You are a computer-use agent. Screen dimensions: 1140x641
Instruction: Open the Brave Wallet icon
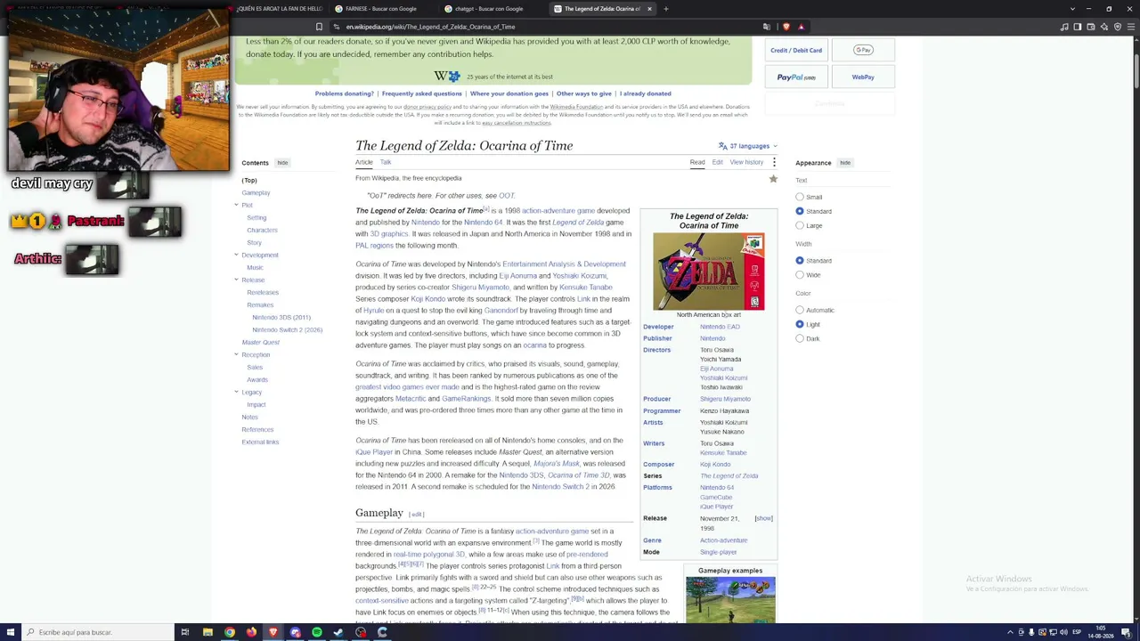click(x=1091, y=27)
